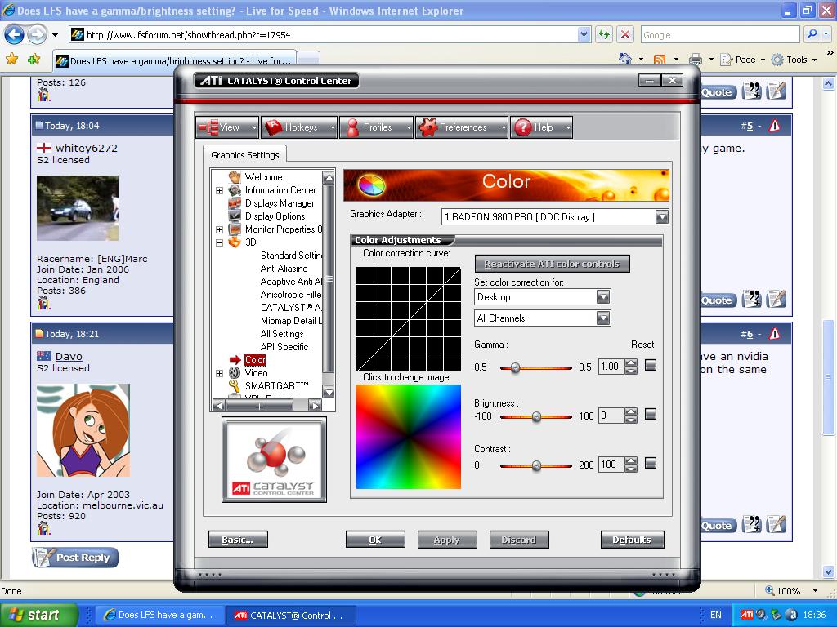Click the color wheel preview image
This screenshot has width=837, height=627.
click(x=409, y=437)
